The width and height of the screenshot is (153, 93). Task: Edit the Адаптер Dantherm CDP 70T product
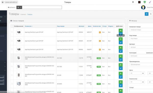[x=121, y=51]
